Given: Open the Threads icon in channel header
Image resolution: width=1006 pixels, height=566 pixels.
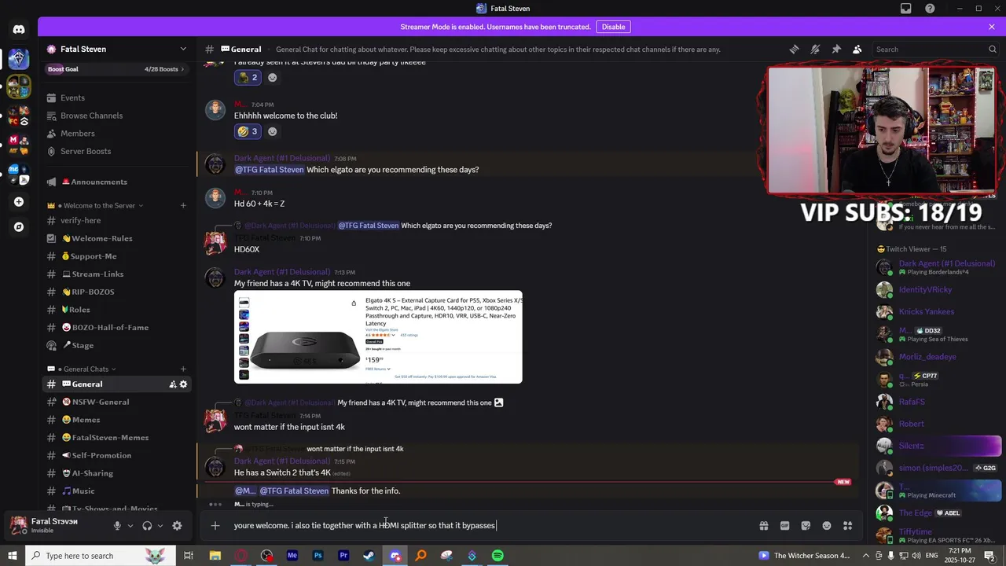Looking at the screenshot, I should click(x=795, y=49).
